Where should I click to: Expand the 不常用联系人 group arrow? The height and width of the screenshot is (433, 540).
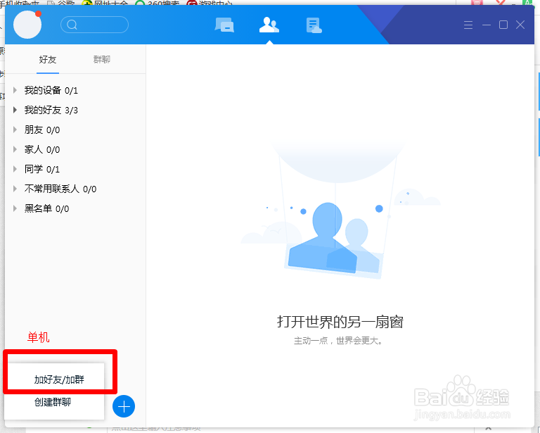click(x=15, y=189)
